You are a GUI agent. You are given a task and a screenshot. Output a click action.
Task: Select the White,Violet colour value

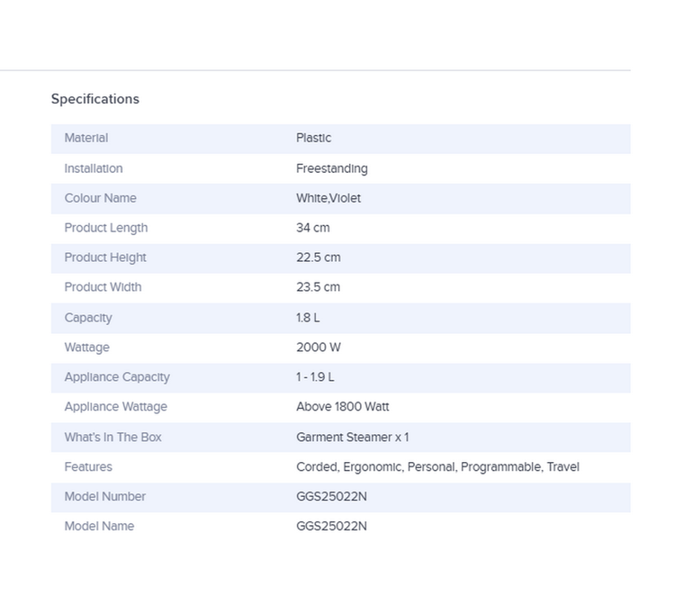(328, 198)
